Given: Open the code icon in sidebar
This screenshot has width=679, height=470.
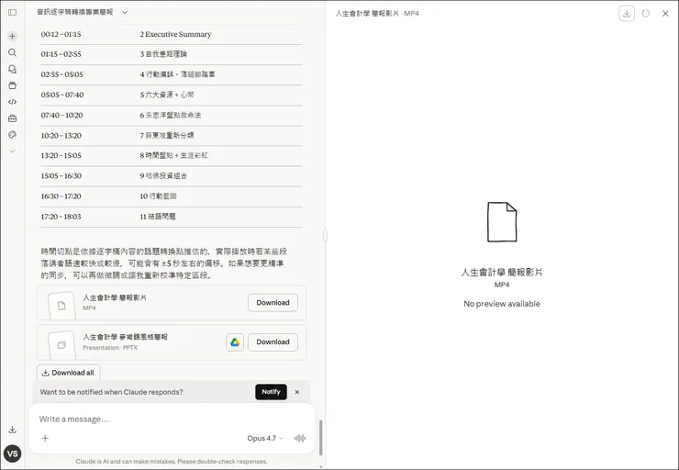Looking at the screenshot, I should (x=13, y=102).
